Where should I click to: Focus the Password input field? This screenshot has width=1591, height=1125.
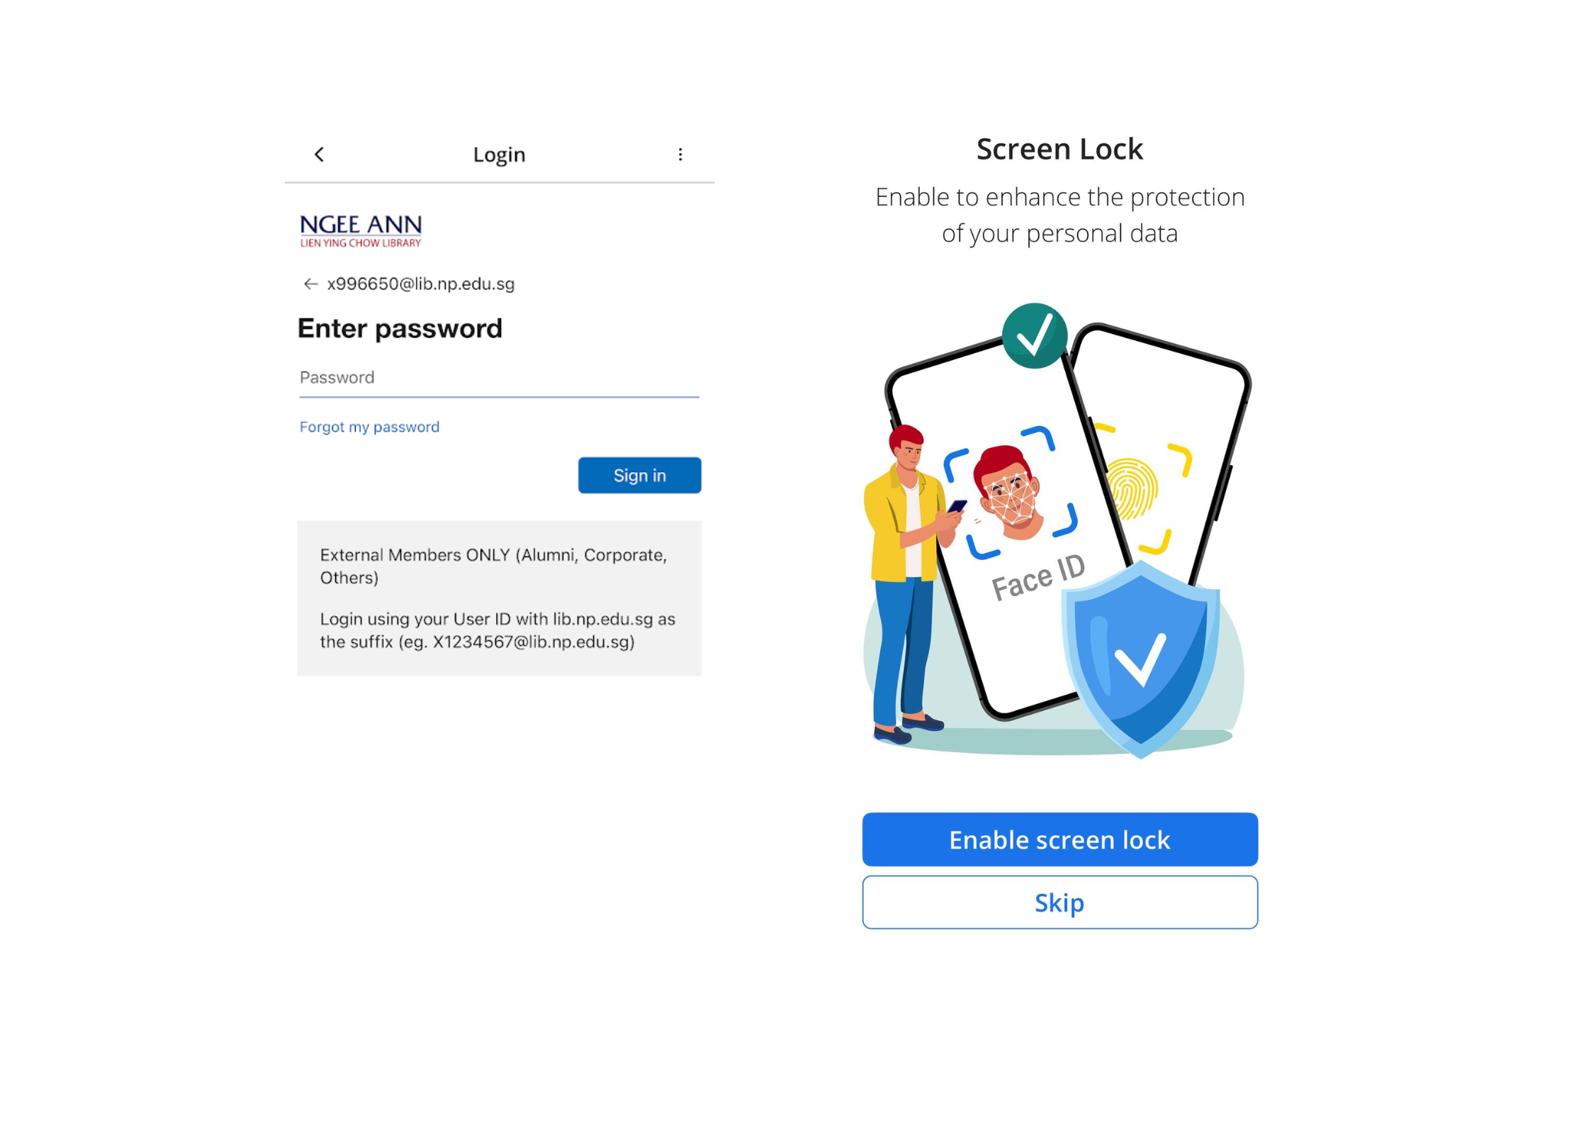[x=499, y=378]
